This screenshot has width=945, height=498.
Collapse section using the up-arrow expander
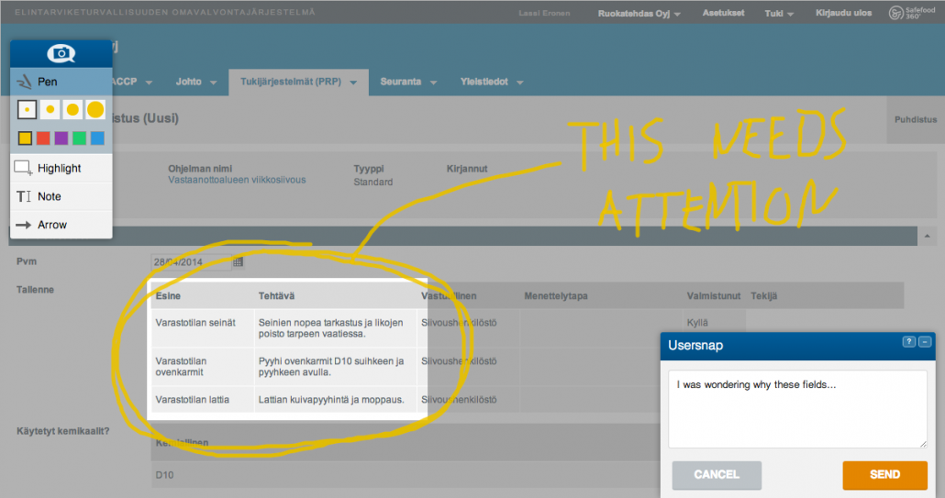pyautogui.click(x=927, y=236)
